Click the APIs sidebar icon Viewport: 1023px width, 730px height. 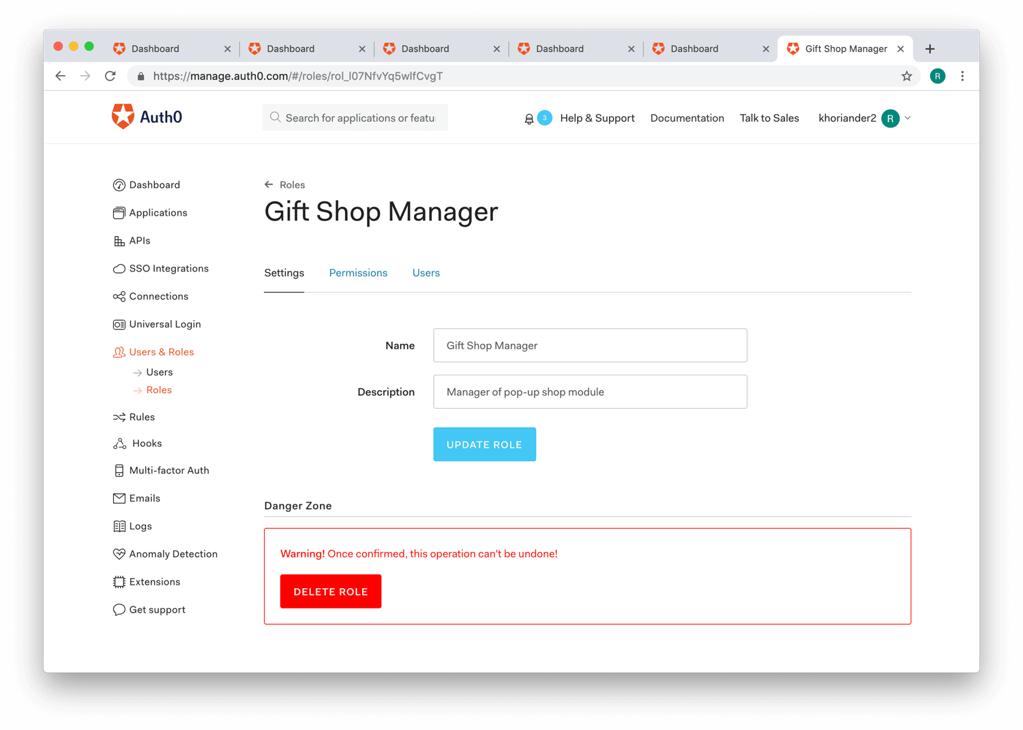point(119,241)
